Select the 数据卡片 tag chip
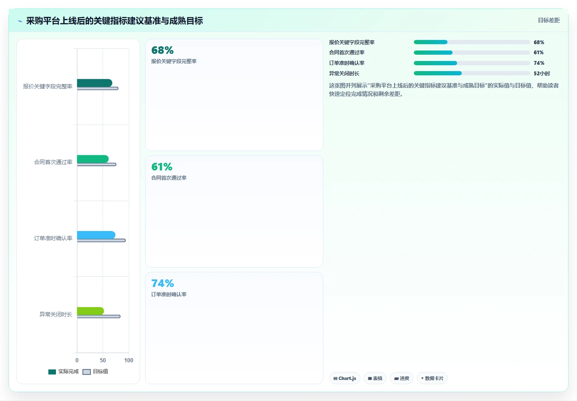577x401 pixels. pyautogui.click(x=432, y=378)
